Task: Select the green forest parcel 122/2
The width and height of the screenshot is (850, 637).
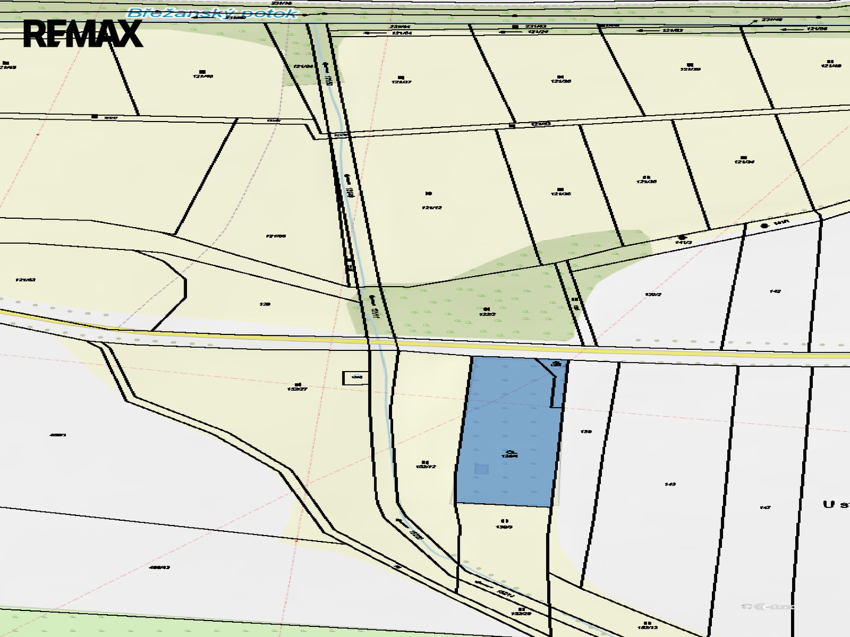Action: tap(487, 311)
